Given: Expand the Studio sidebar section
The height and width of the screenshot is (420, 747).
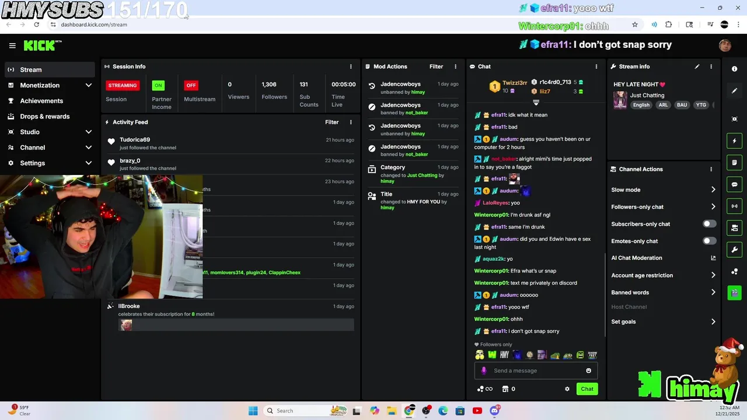Looking at the screenshot, I should (89, 132).
